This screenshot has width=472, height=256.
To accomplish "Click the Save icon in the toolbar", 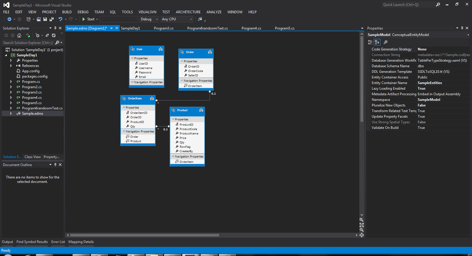I will (45, 19).
